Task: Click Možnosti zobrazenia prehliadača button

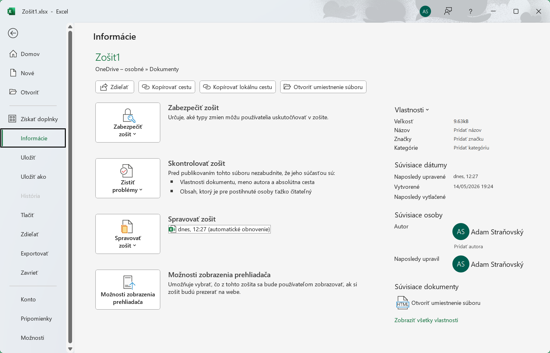Action: click(128, 289)
